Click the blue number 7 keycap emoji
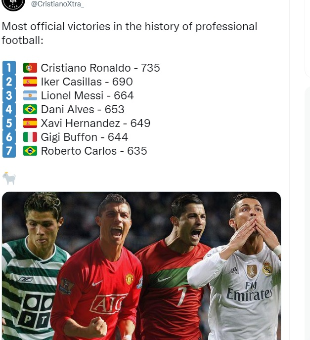Screen dimensions: 310x340 [x=9, y=151]
